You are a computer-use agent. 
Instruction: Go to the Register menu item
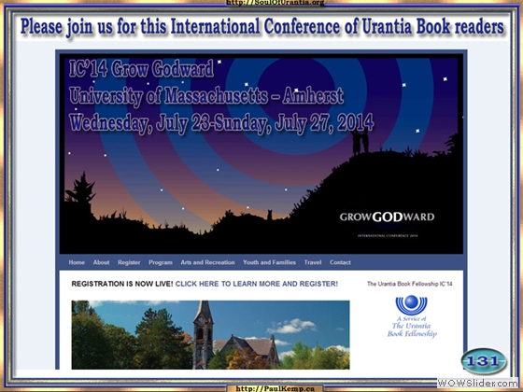click(x=129, y=262)
